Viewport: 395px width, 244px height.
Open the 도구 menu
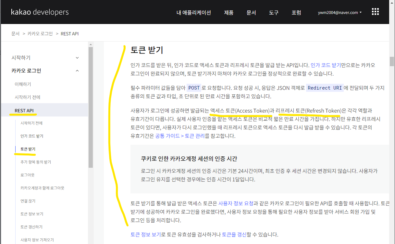274,13
